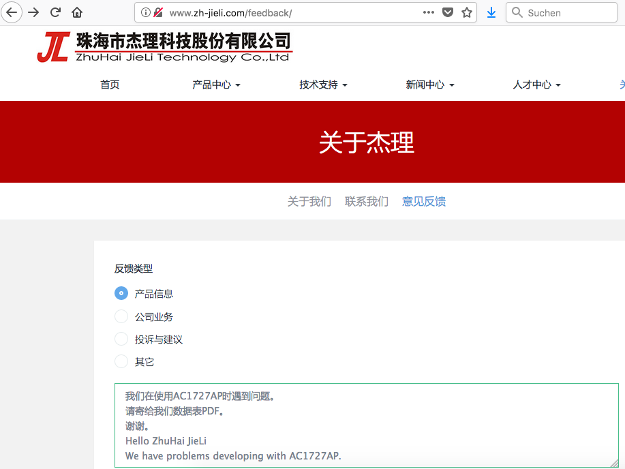Select the 公司业务 radio button
625x469 pixels.
121,316
